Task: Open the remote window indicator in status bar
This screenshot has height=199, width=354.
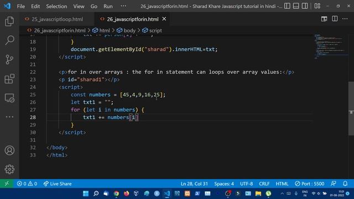Action: tap(7, 184)
